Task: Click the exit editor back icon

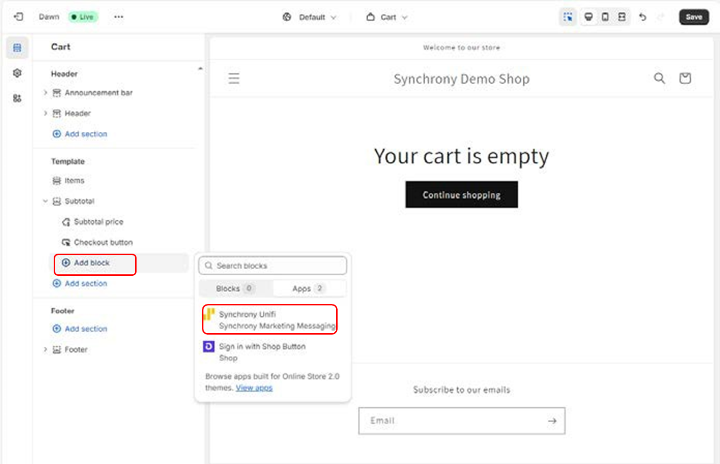Action: pos(18,17)
